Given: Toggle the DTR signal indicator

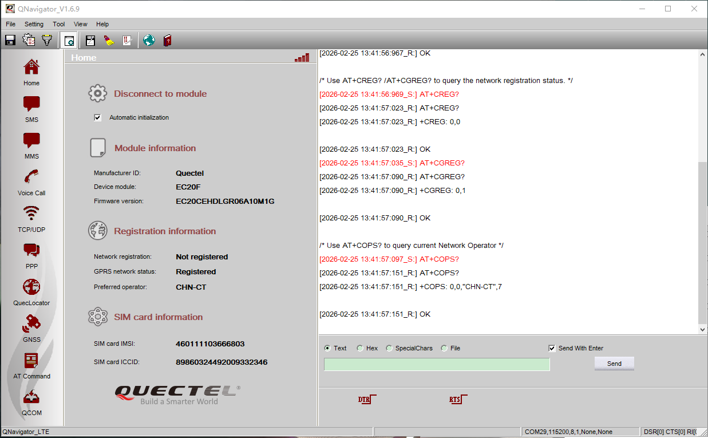Looking at the screenshot, I should pos(367,400).
